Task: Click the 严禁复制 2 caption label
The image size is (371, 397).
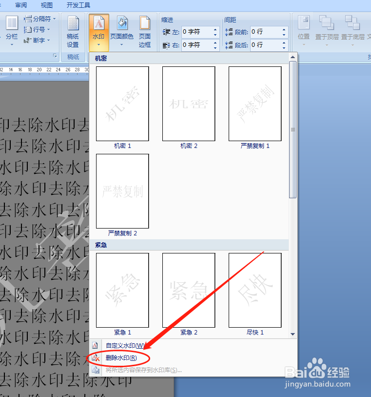Action: coord(122,233)
